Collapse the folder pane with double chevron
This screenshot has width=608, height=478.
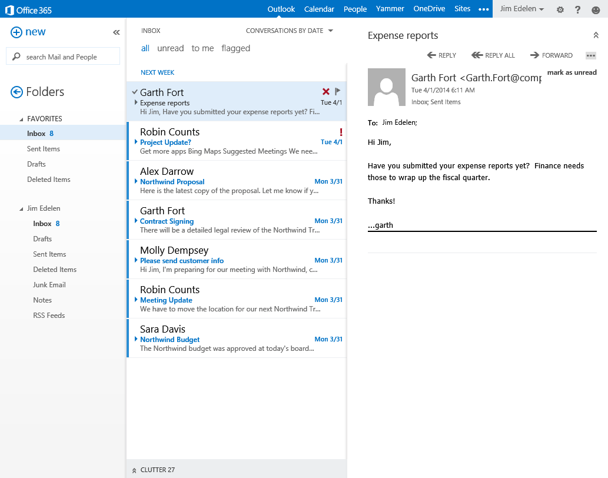116,32
